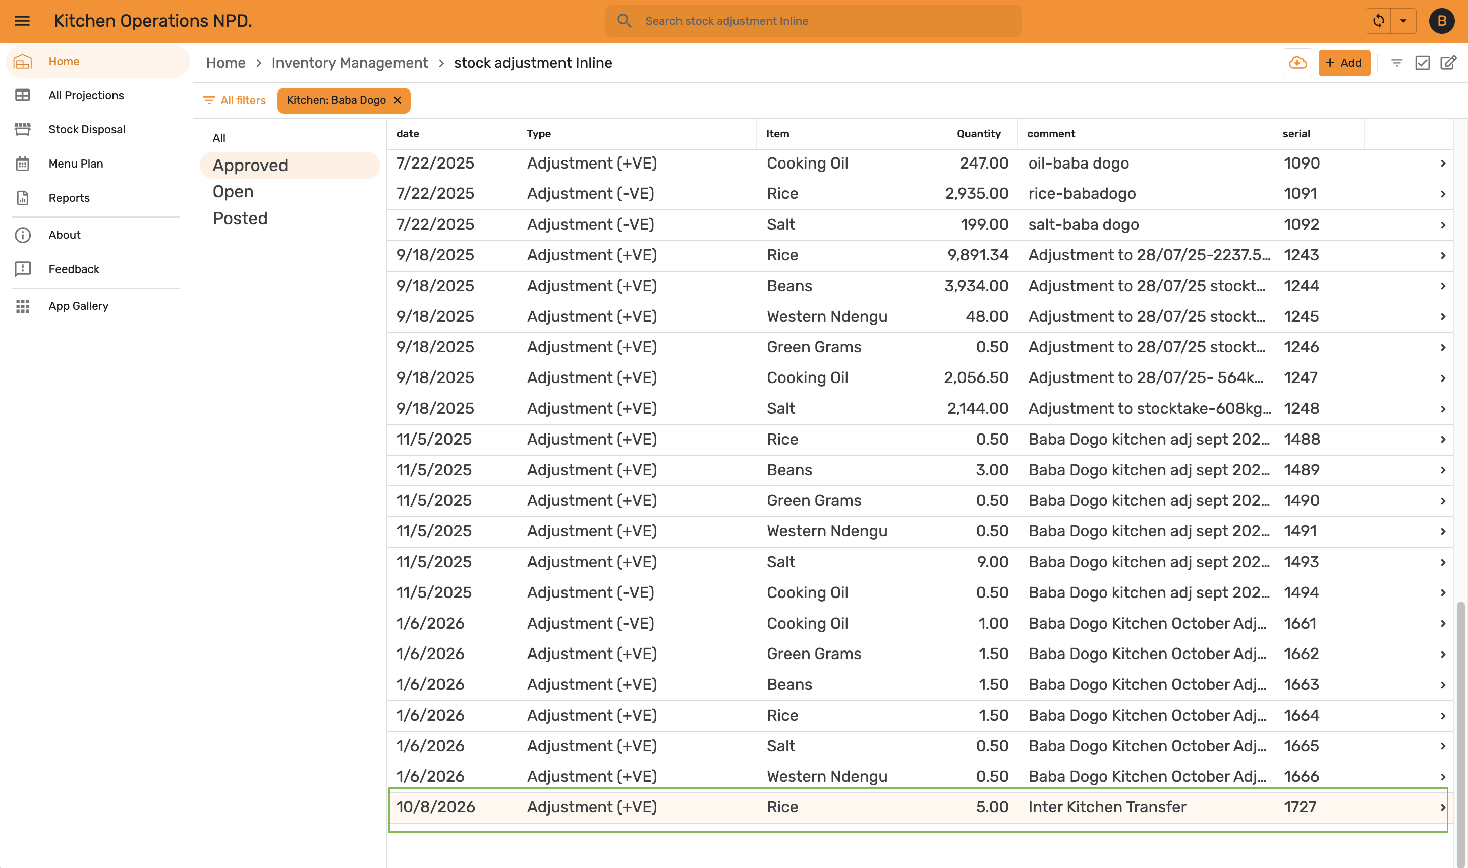Image resolution: width=1468 pixels, height=868 pixels.
Task: Expand row with serial 1494 chevron
Action: click(1442, 593)
